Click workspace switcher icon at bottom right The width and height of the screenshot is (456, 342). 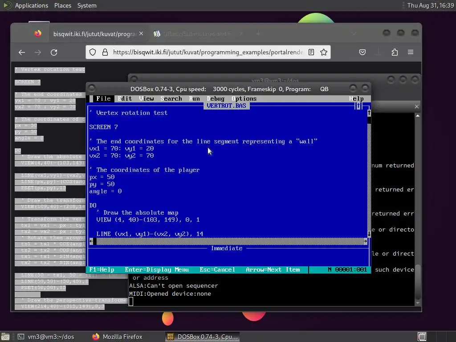tap(422, 337)
